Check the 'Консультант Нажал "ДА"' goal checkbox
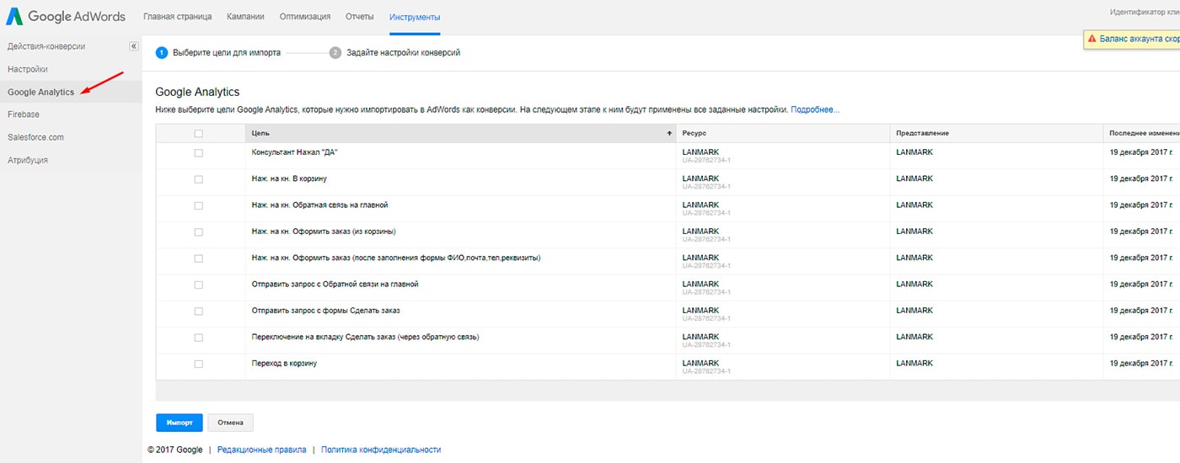Viewport: 1180px width, 463px height. point(199,153)
